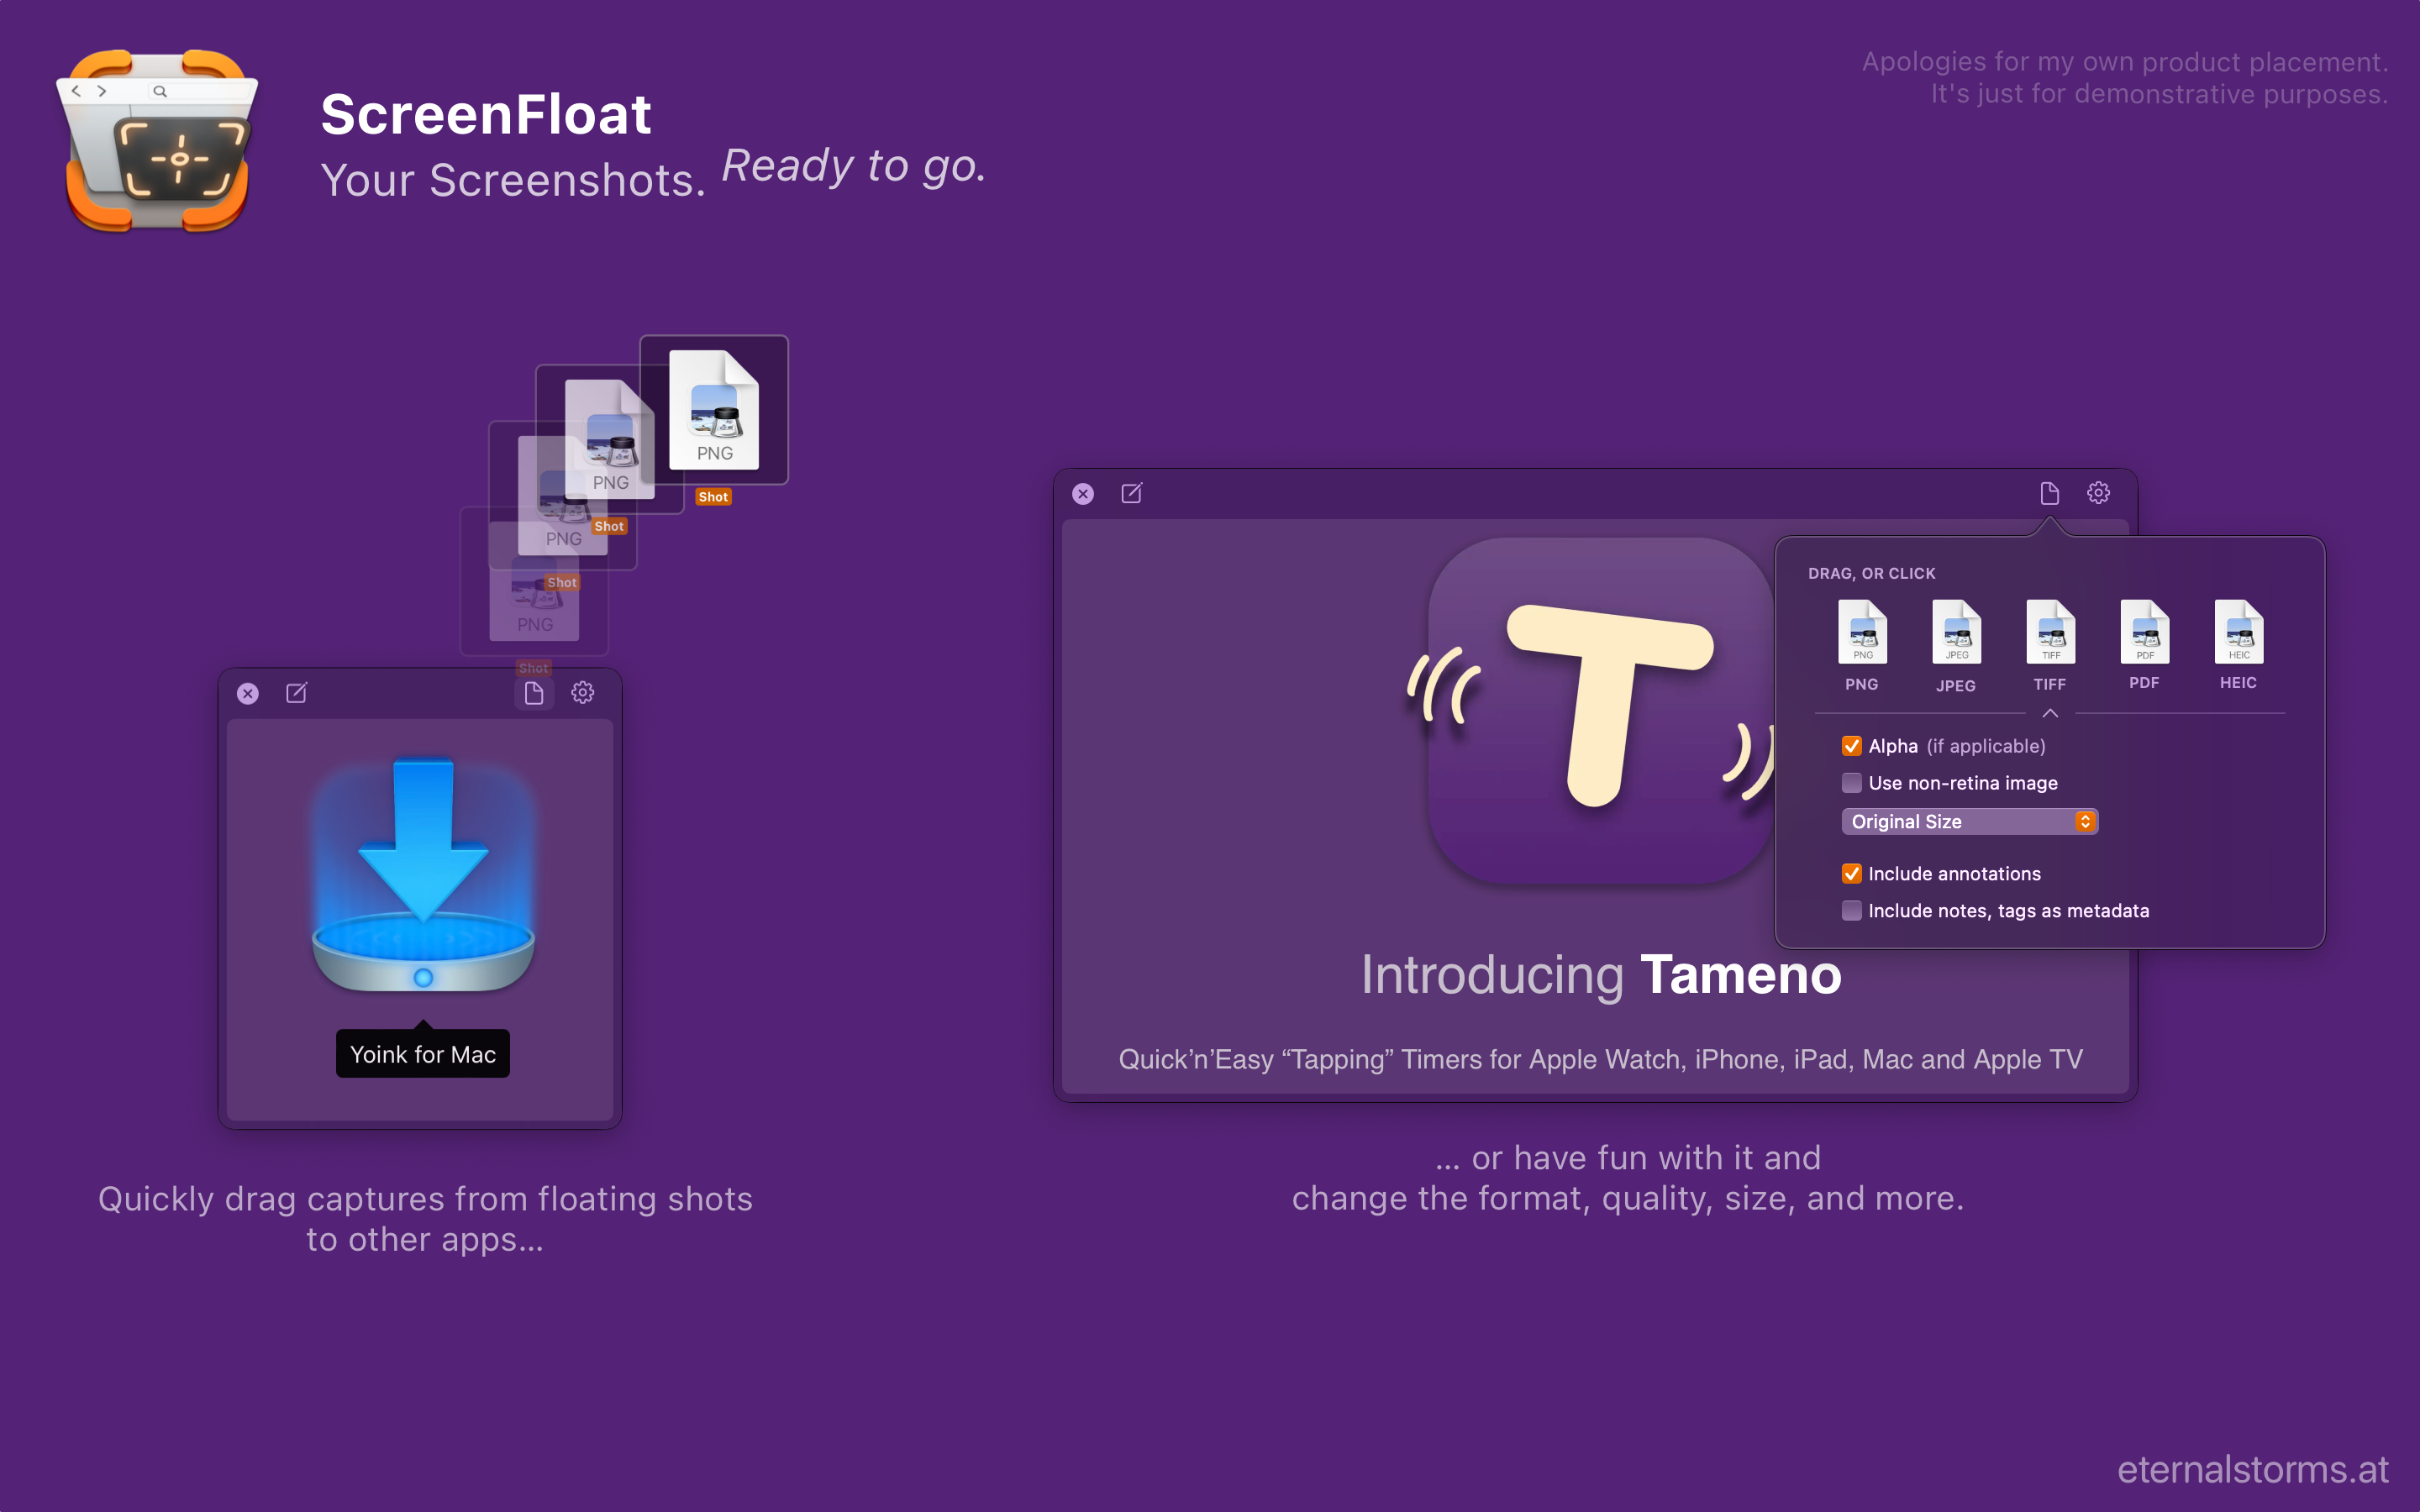Click the Introducing Tameno headline
The image size is (2420, 1512).
click(1600, 975)
